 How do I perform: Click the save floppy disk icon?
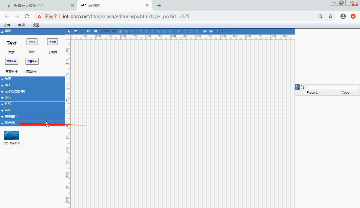pyautogui.click(x=76, y=32)
